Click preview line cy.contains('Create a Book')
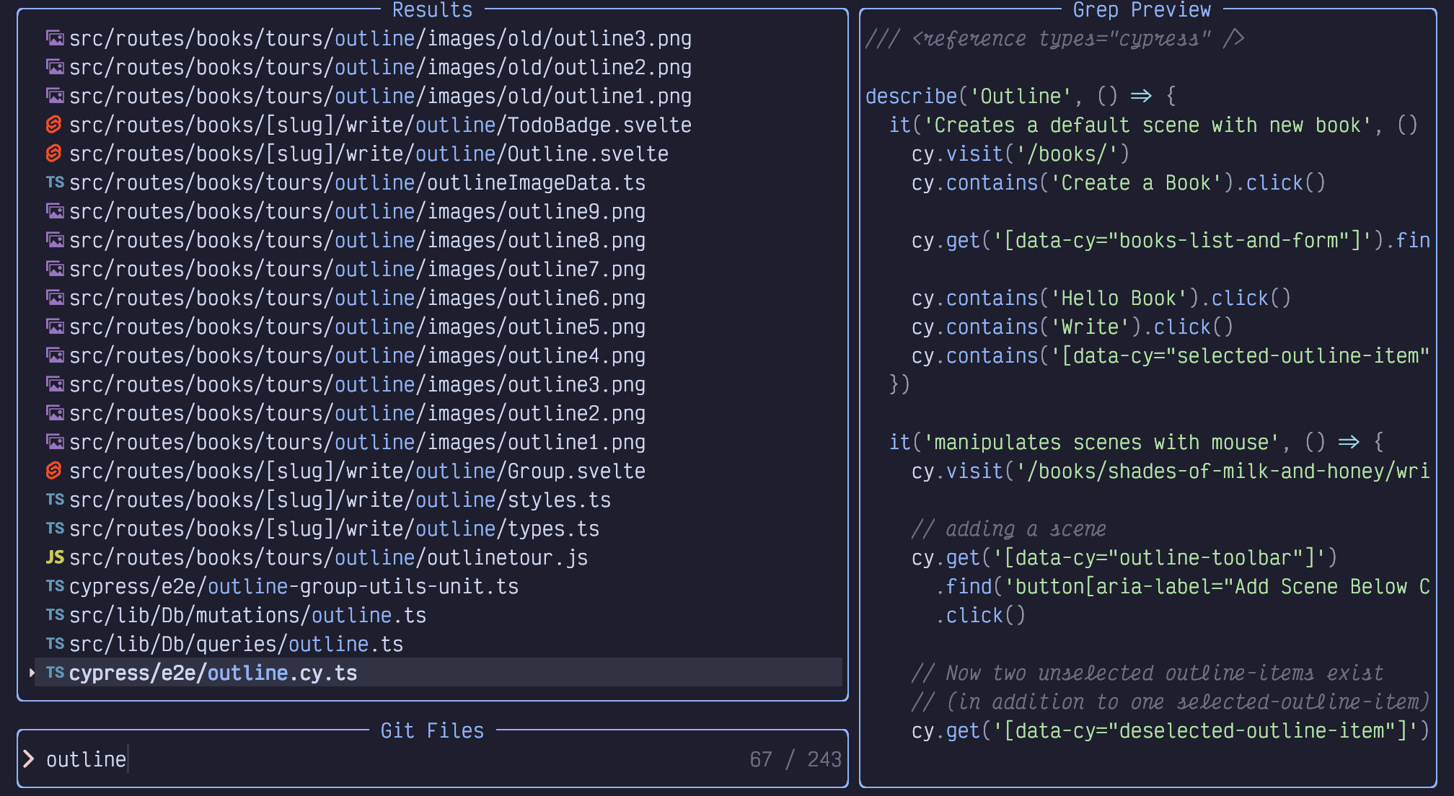 point(1119,182)
